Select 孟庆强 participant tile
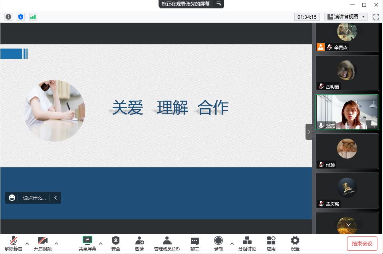This screenshot has width=383, height=254. [x=347, y=190]
